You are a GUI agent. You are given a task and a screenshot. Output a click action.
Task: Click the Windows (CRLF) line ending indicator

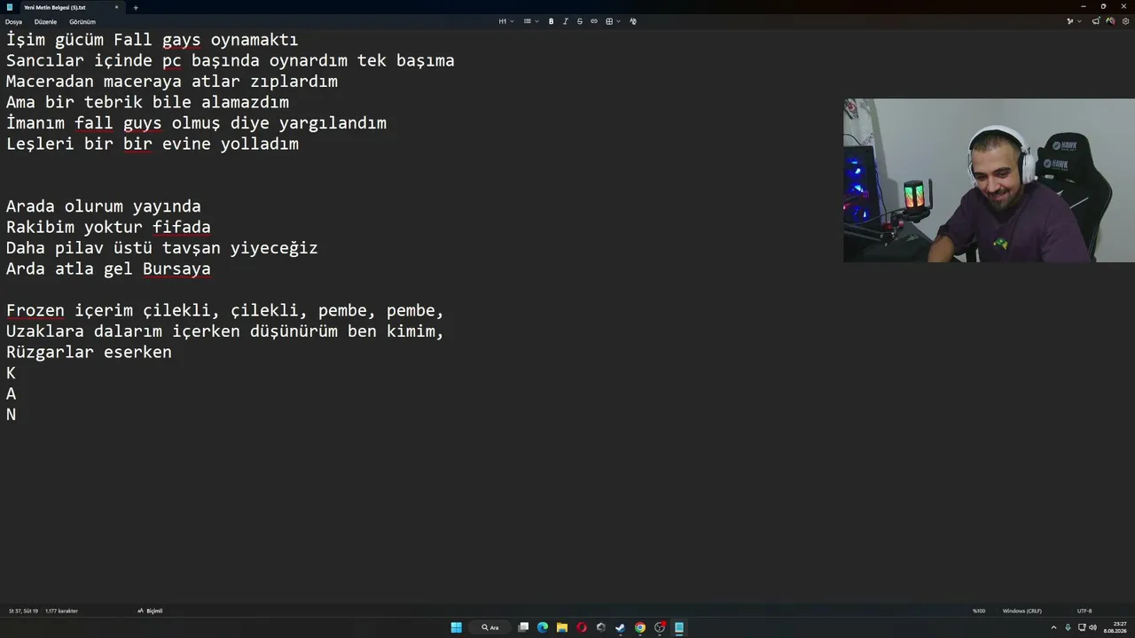[1022, 611]
